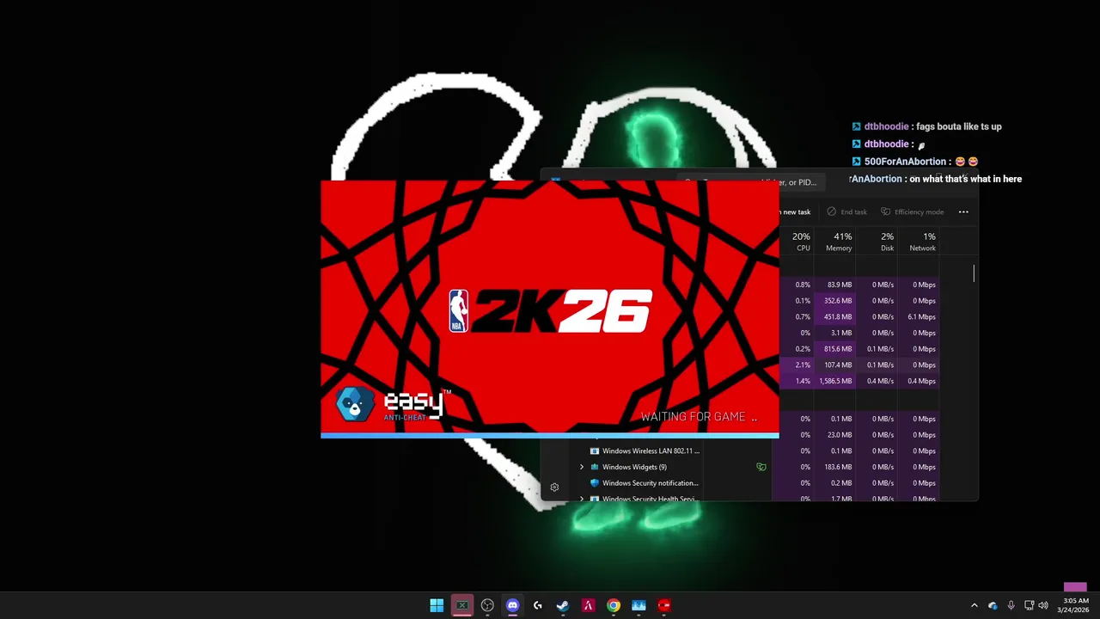Open the Windows Start menu
The image size is (1100, 619).
(x=437, y=605)
